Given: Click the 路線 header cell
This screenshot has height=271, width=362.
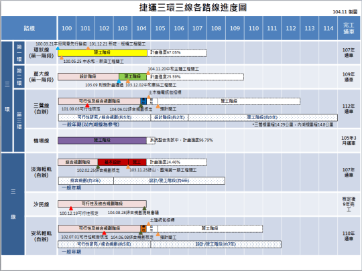Looking at the screenshot, I should pyautogui.click(x=29, y=28).
